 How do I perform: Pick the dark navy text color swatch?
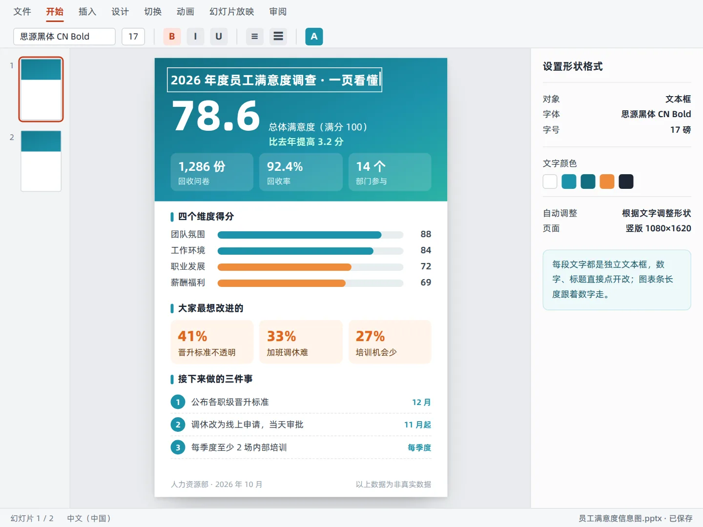(x=626, y=182)
